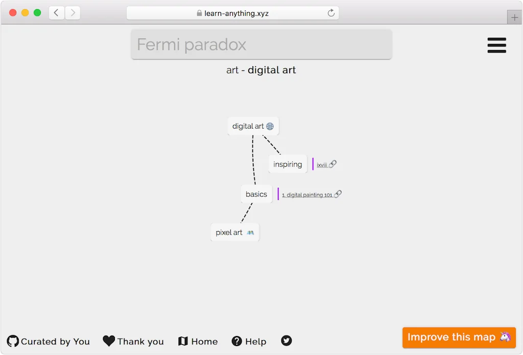
Task: Click the GitHub icon next to Curated by You
Action: pyautogui.click(x=12, y=341)
